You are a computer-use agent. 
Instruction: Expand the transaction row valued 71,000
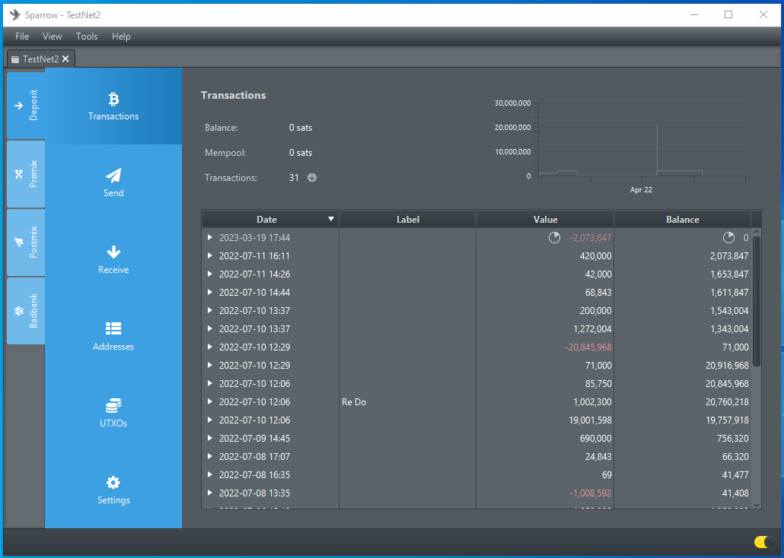[x=210, y=365]
